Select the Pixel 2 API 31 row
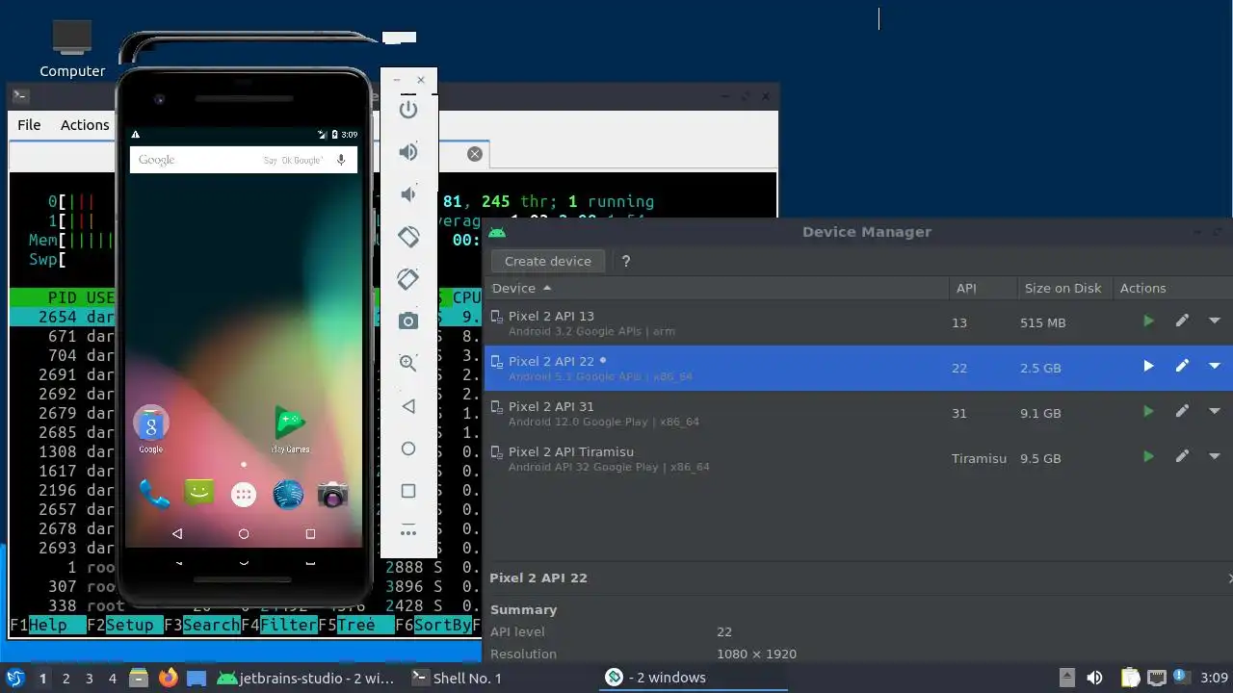Image resolution: width=1233 pixels, height=693 pixels. [x=858, y=413]
